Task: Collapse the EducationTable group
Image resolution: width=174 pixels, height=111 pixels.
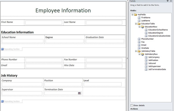Action: coord(136,24)
